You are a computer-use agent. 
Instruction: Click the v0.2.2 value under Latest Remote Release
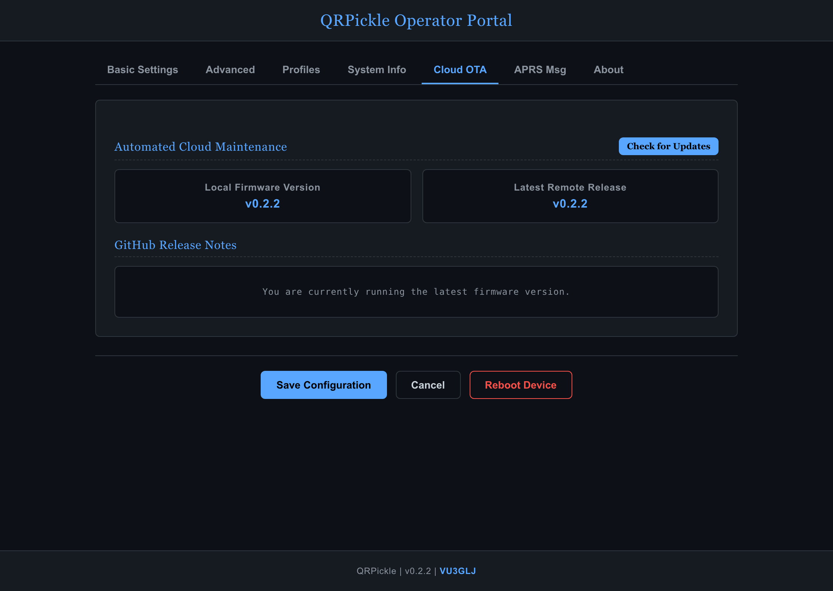pyautogui.click(x=570, y=204)
